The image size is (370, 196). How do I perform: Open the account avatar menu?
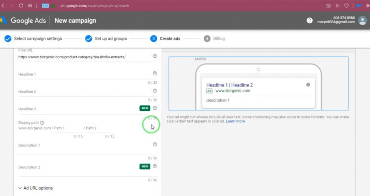(x=362, y=21)
